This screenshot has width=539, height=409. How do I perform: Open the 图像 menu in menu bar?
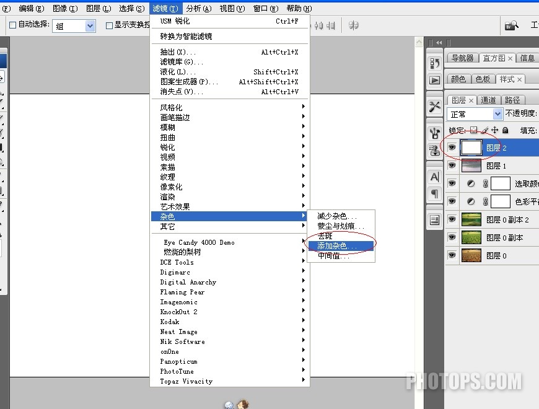(x=65, y=9)
